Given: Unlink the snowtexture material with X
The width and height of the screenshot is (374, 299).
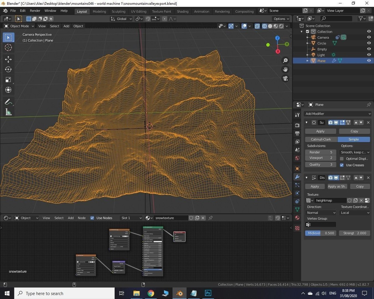Looking at the screenshot, I should tap(203, 218).
